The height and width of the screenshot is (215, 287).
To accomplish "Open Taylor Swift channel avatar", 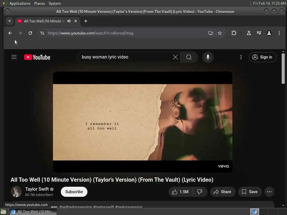I will click(16, 191).
